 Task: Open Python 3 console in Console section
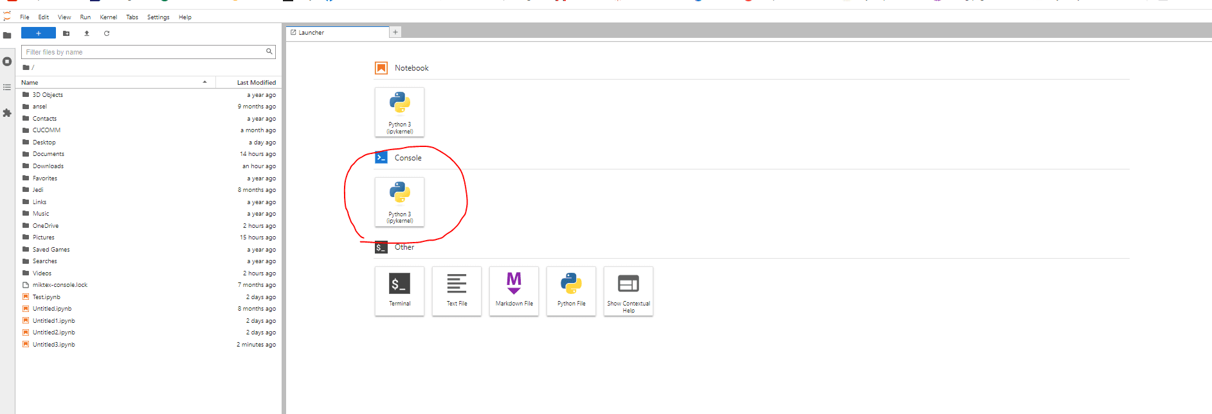click(x=399, y=202)
